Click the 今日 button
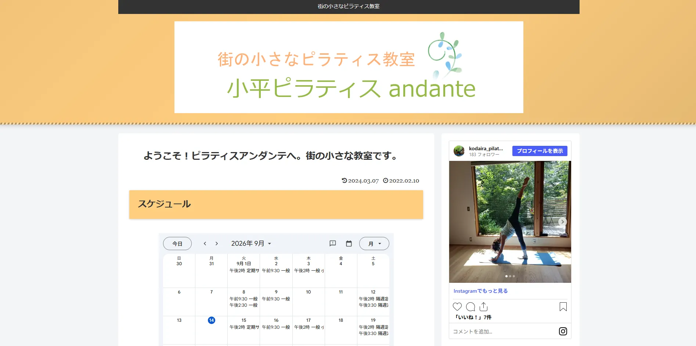Image resolution: width=696 pixels, height=346 pixels. (x=177, y=244)
